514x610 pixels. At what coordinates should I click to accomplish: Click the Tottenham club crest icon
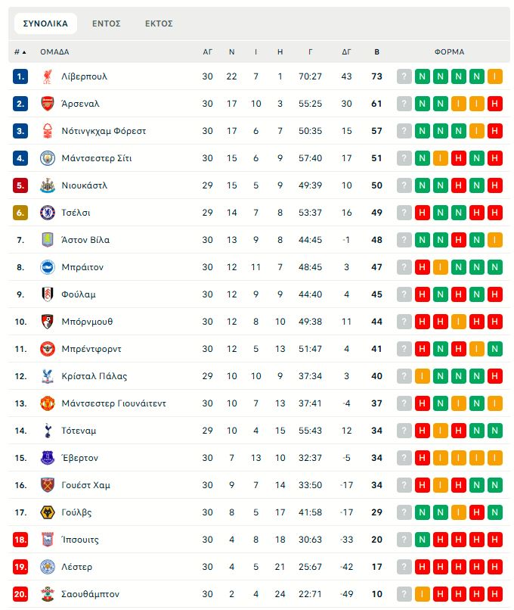click(48, 431)
